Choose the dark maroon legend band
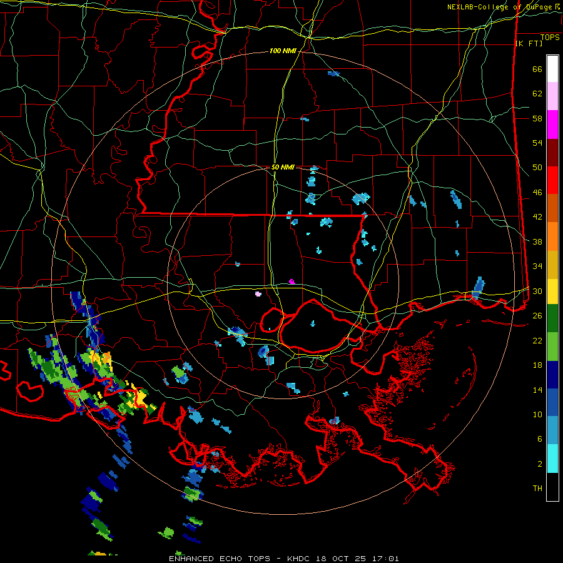The height and width of the screenshot is (563, 563). [552, 152]
